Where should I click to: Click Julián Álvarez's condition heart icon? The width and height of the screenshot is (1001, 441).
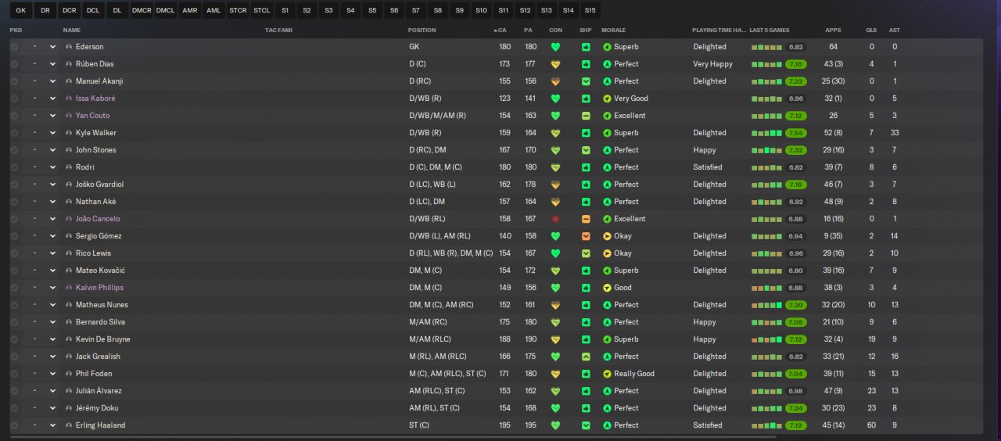pos(556,391)
